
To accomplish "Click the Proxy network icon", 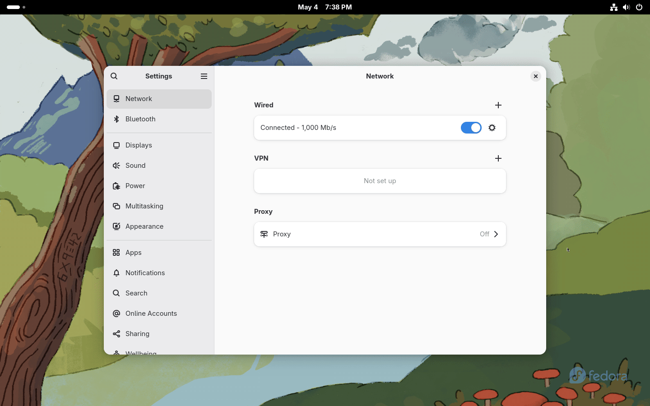I will pyautogui.click(x=264, y=234).
